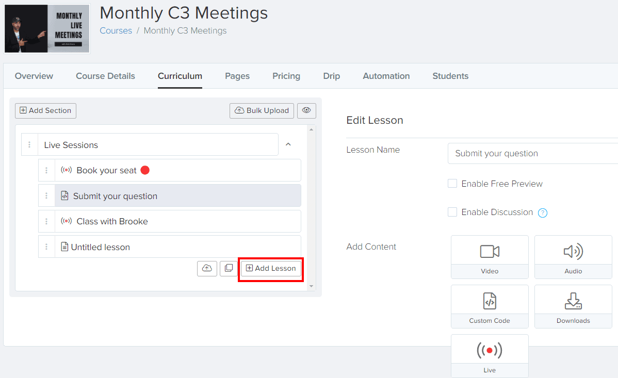Open the Course Details tab
Image resolution: width=618 pixels, height=378 pixels.
pos(105,76)
